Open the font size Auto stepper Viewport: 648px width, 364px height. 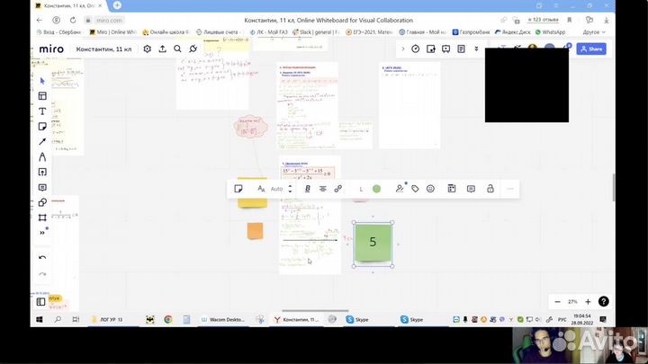pyautogui.click(x=290, y=189)
